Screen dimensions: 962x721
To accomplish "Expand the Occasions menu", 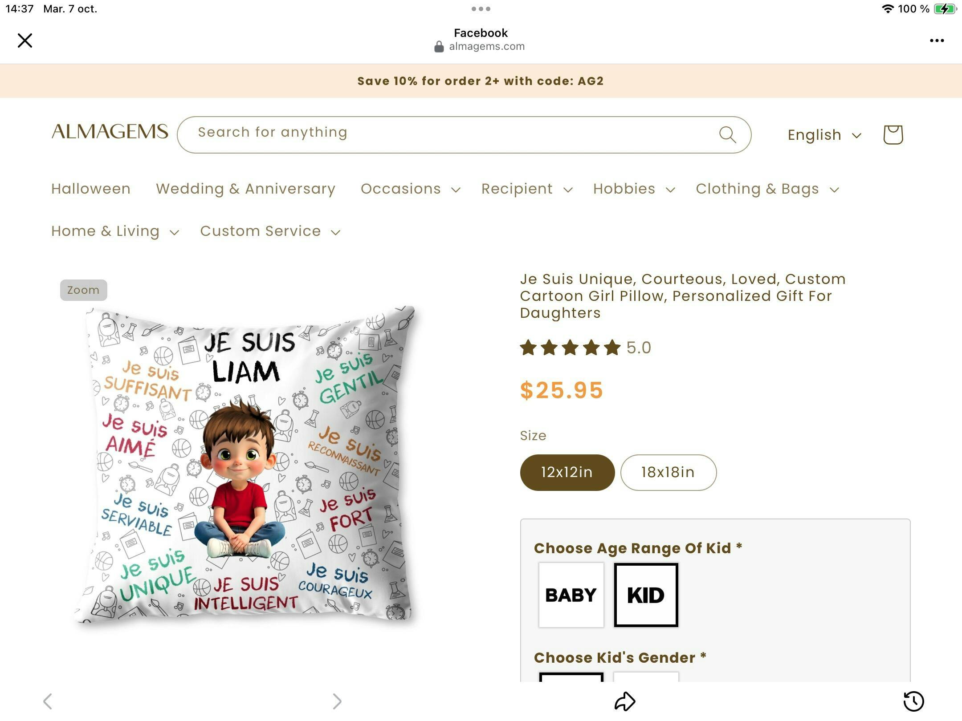I will point(410,189).
